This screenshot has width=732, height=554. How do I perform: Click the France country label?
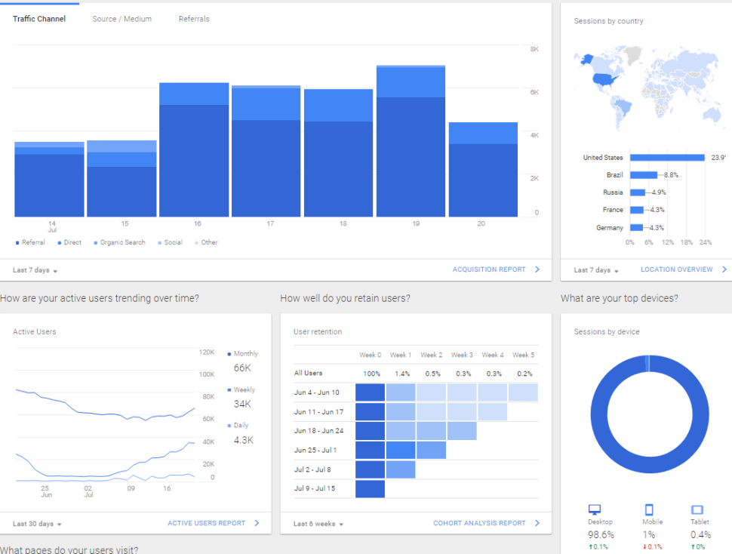click(x=613, y=210)
